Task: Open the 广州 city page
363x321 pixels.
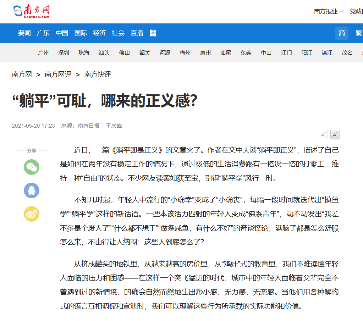Action: (x=43, y=53)
